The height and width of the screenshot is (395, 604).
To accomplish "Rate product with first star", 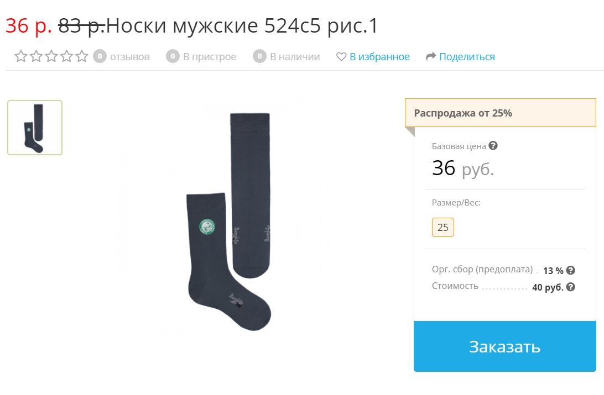I will pos(21,56).
